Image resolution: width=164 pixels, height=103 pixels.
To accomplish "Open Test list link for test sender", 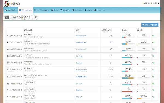I will [x=79, y=63].
